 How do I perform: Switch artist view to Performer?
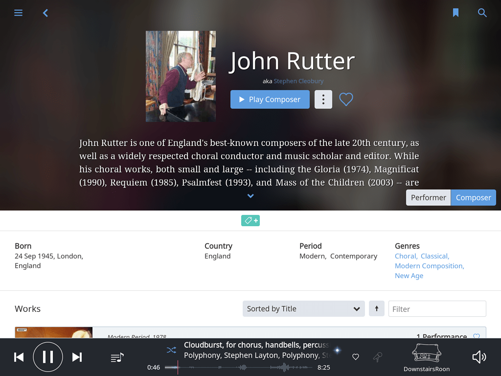[428, 197]
